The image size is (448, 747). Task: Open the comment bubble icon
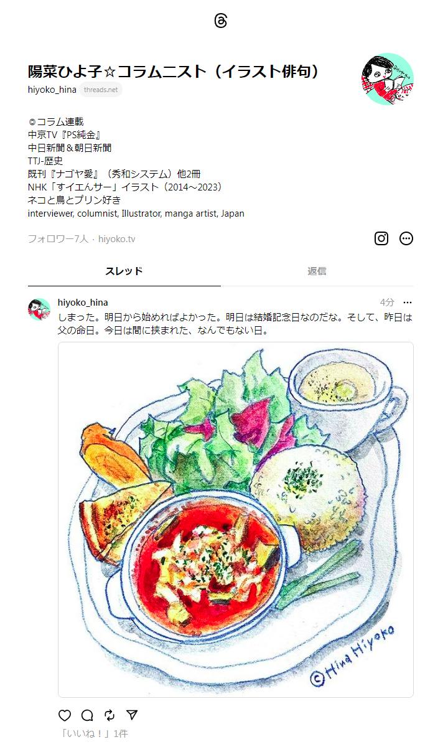point(87,715)
